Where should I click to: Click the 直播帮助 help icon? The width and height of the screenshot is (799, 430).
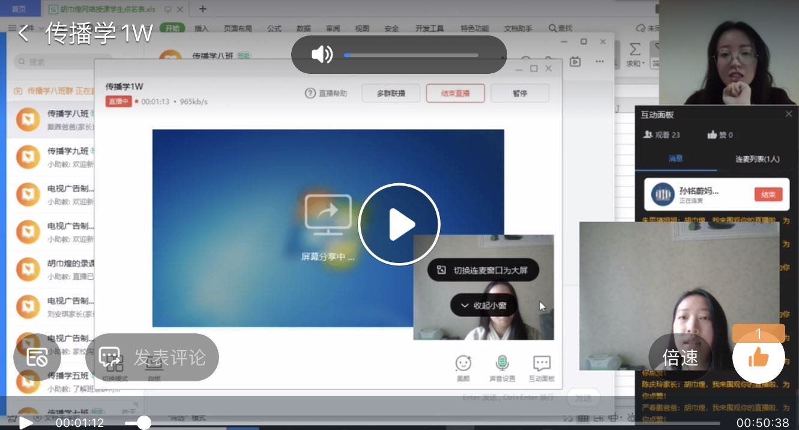click(310, 93)
